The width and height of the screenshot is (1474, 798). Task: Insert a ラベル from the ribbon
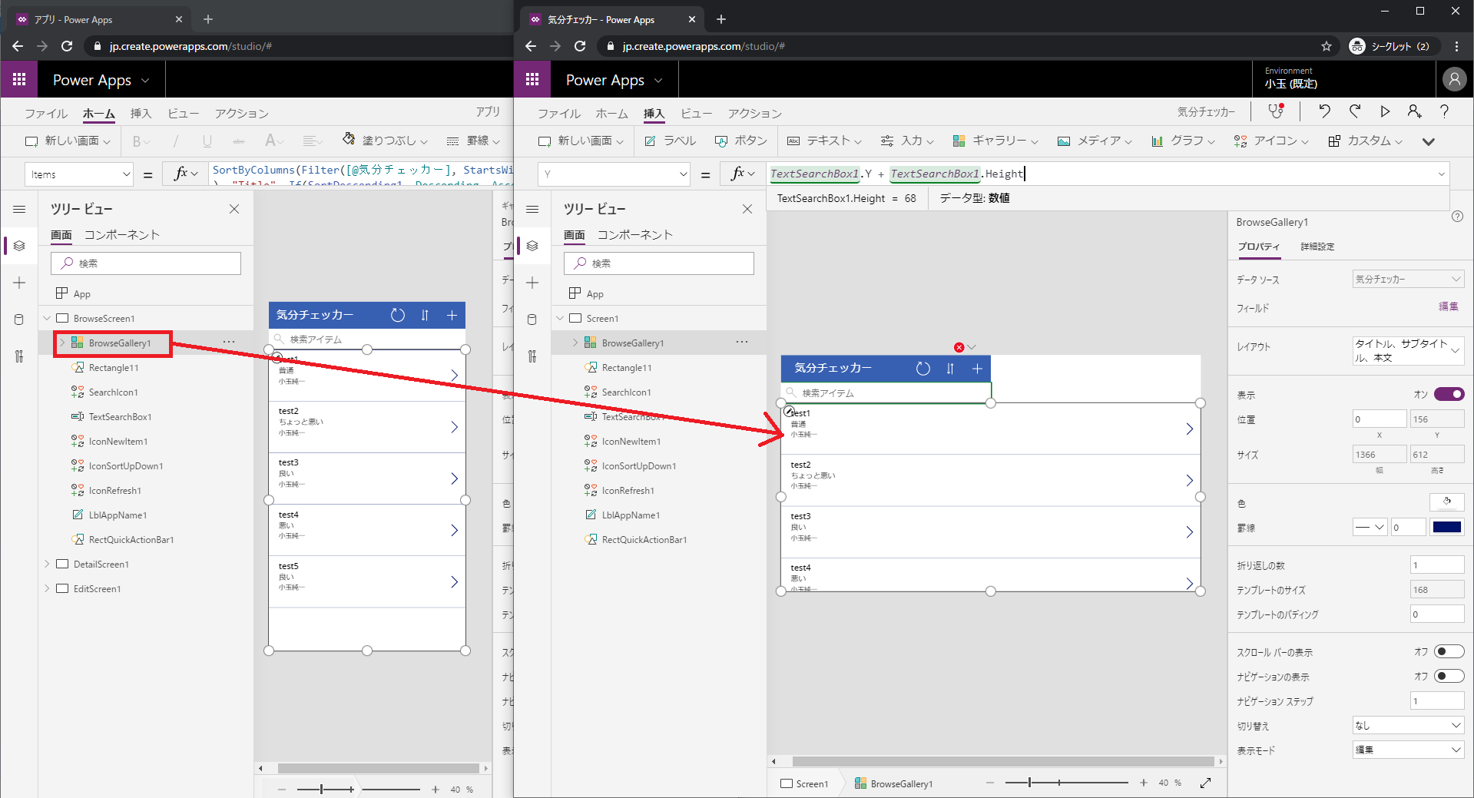[671, 141]
